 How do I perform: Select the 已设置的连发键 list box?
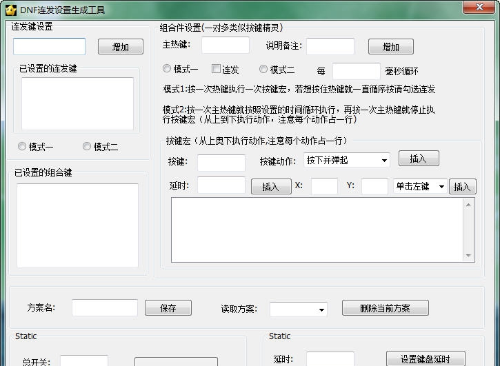[x=77, y=103]
